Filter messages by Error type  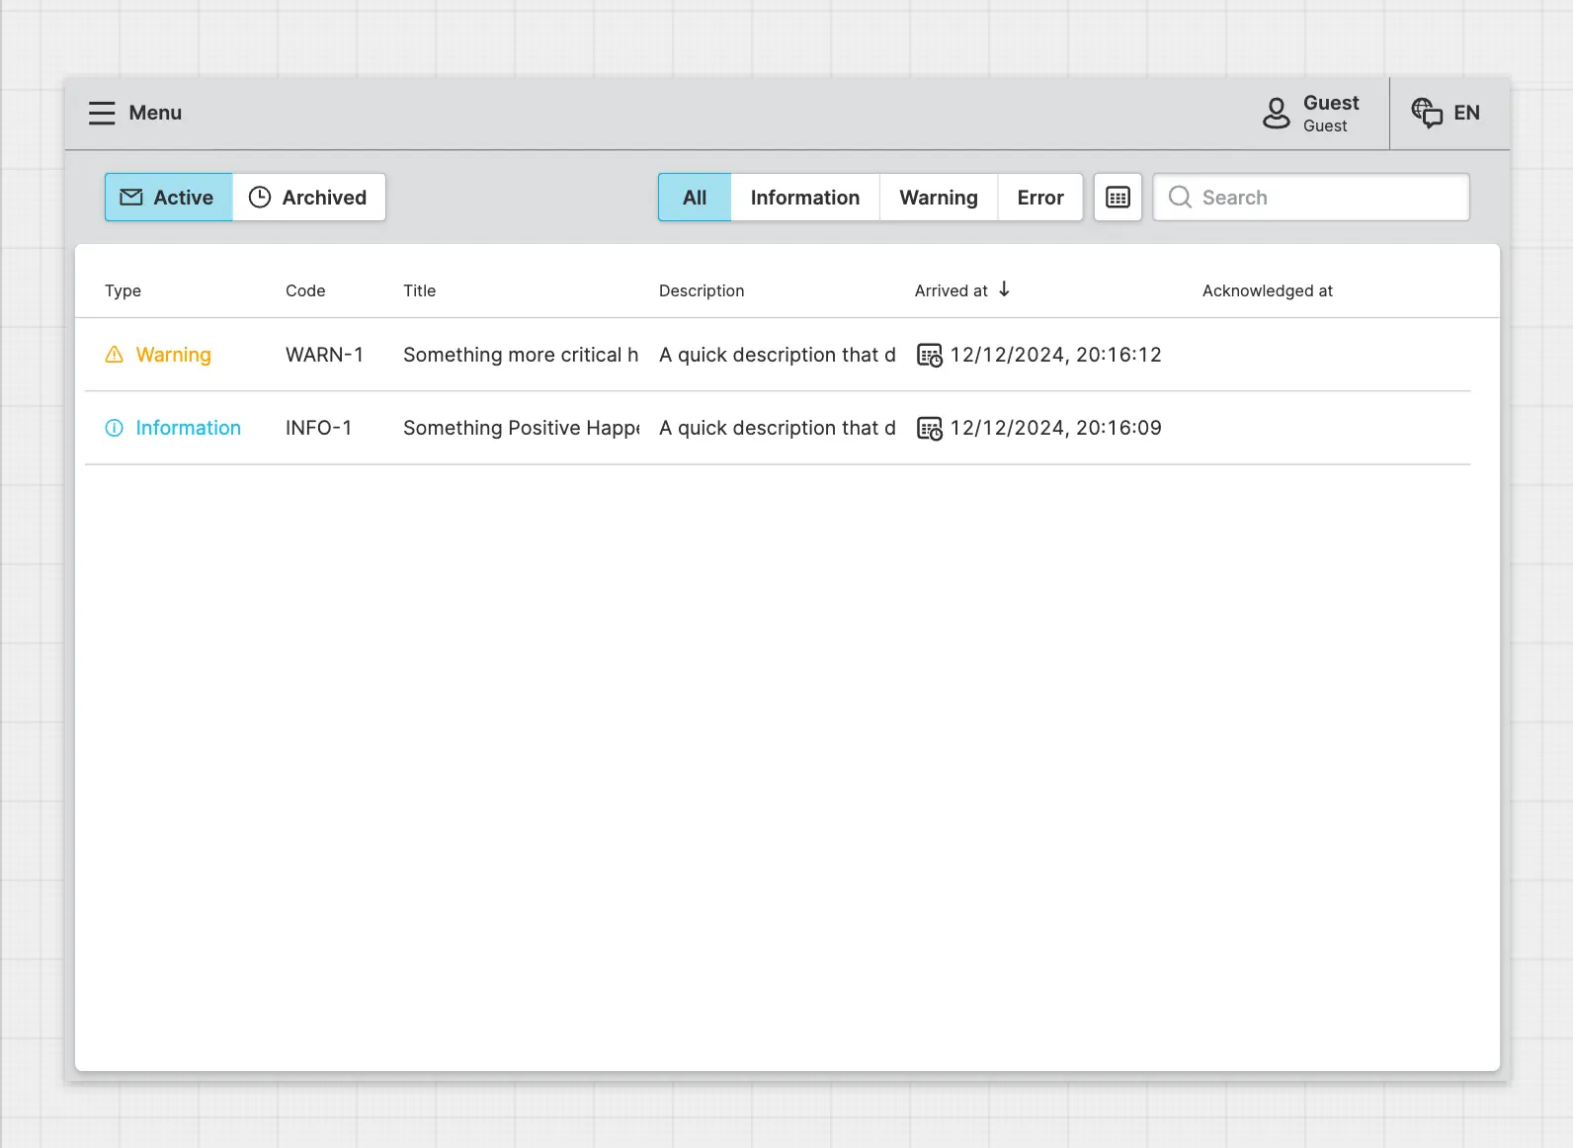coord(1039,198)
